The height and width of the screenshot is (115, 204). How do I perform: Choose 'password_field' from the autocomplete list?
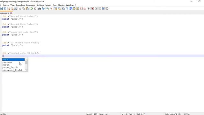pyautogui.click(x=13, y=70)
